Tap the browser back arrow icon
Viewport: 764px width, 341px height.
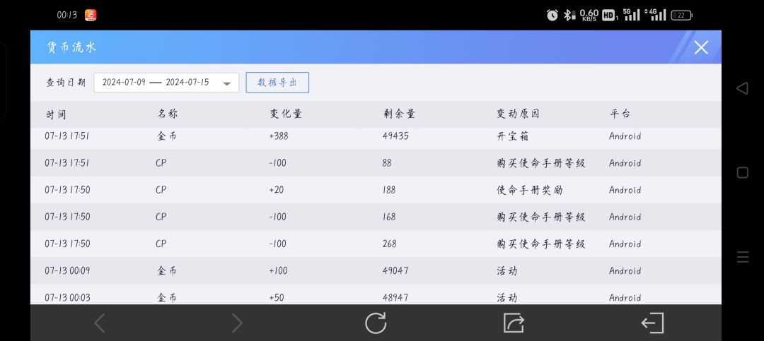100,323
